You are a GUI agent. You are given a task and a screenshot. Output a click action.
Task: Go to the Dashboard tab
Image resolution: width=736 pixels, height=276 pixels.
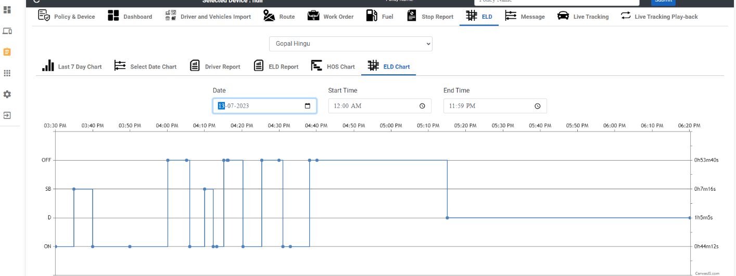click(130, 16)
